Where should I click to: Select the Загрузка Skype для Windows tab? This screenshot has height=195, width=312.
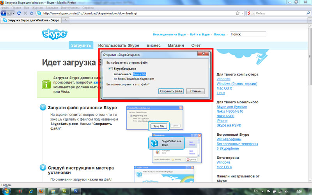pos(31,20)
